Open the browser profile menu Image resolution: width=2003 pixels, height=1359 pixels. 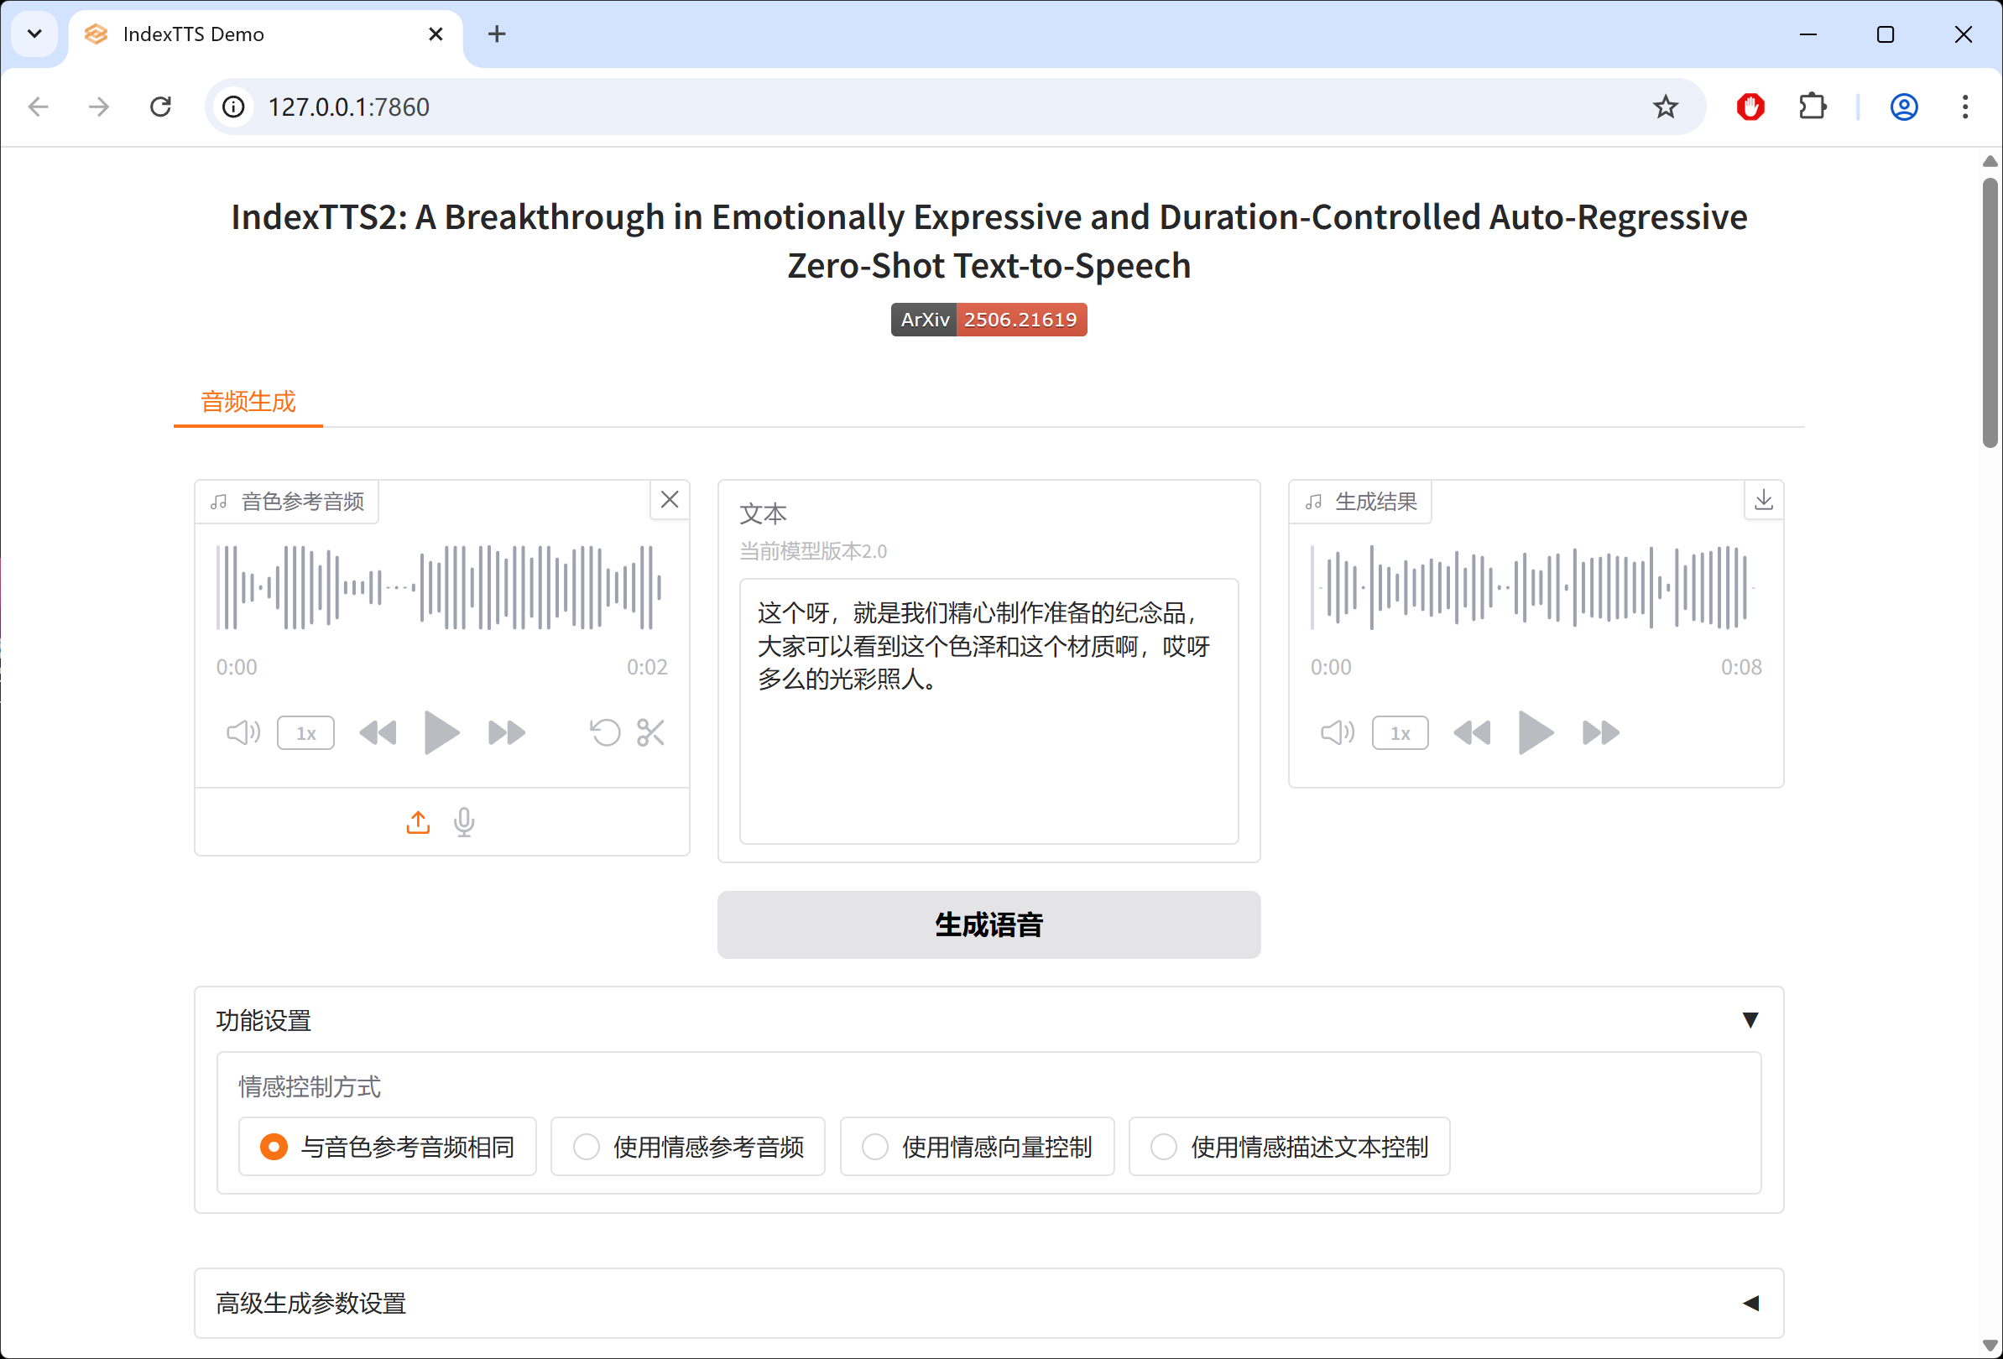tap(1904, 107)
